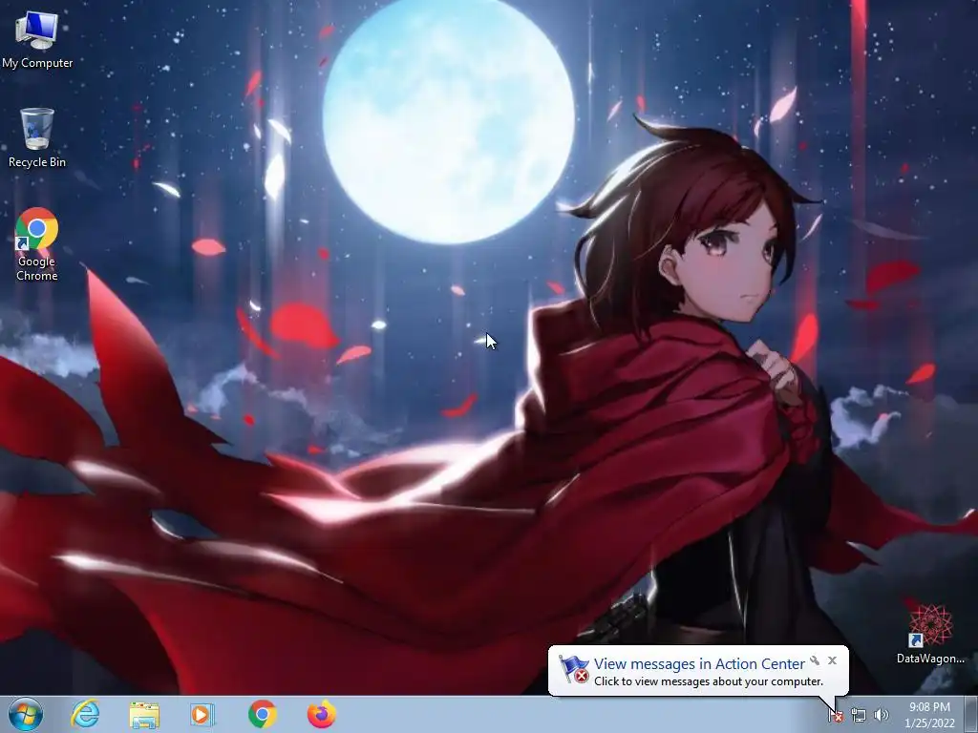This screenshot has width=978, height=733.
Task: Open the taskbar clock showing 9:08 PM
Action: [929, 715]
